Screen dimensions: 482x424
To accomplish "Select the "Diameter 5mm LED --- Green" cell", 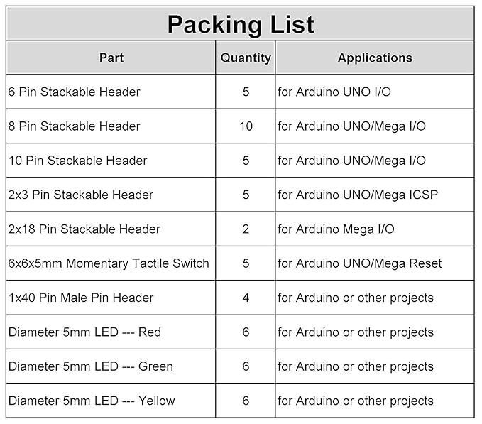I will pos(91,366).
